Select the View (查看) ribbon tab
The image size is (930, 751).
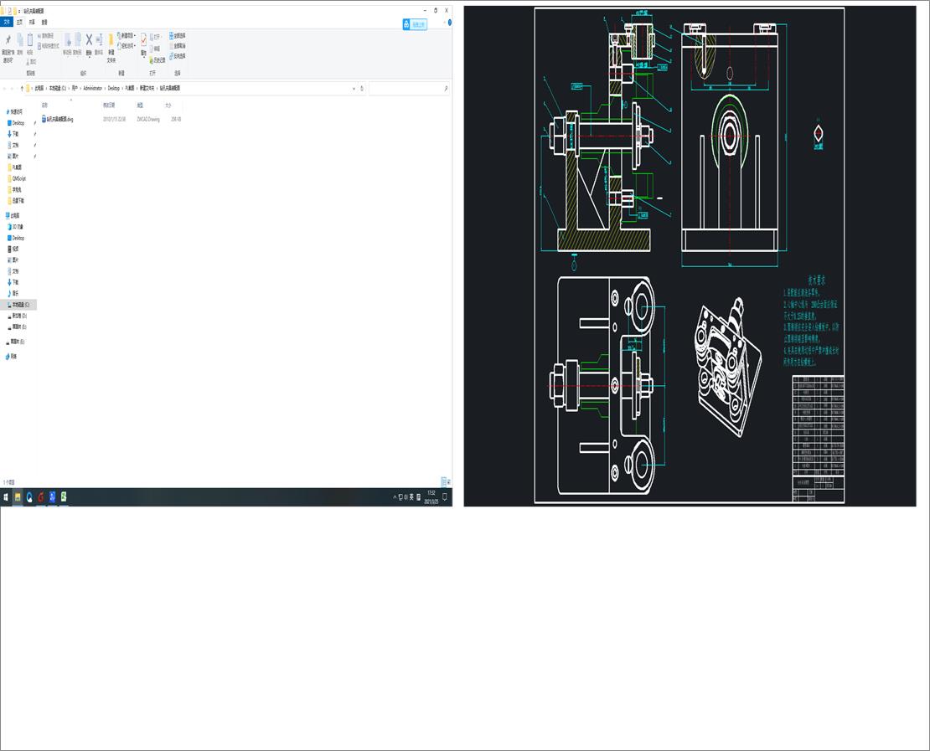[x=44, y=22]
